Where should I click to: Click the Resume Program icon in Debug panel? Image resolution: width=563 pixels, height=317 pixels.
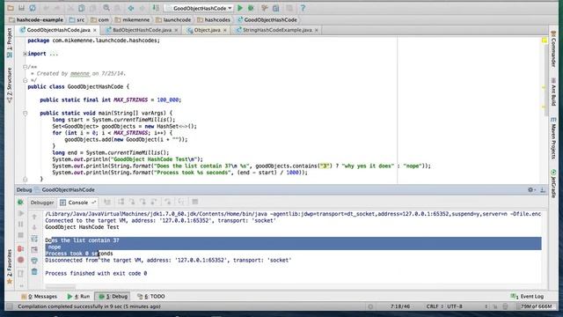(21, 213)
